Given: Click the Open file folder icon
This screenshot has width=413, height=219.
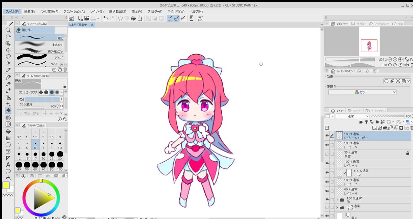Looking at the screenshot, I should (86, 18).
